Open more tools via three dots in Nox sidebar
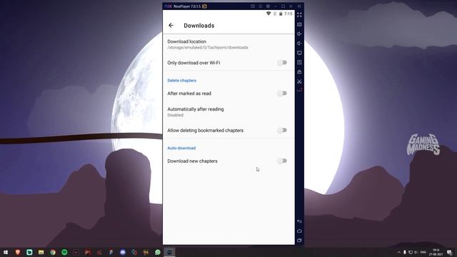The image size is (457, 257). pos(299,91)
